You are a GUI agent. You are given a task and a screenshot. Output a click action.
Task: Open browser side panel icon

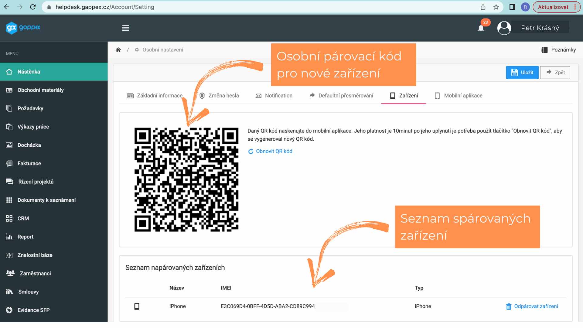tap(512, 7)
